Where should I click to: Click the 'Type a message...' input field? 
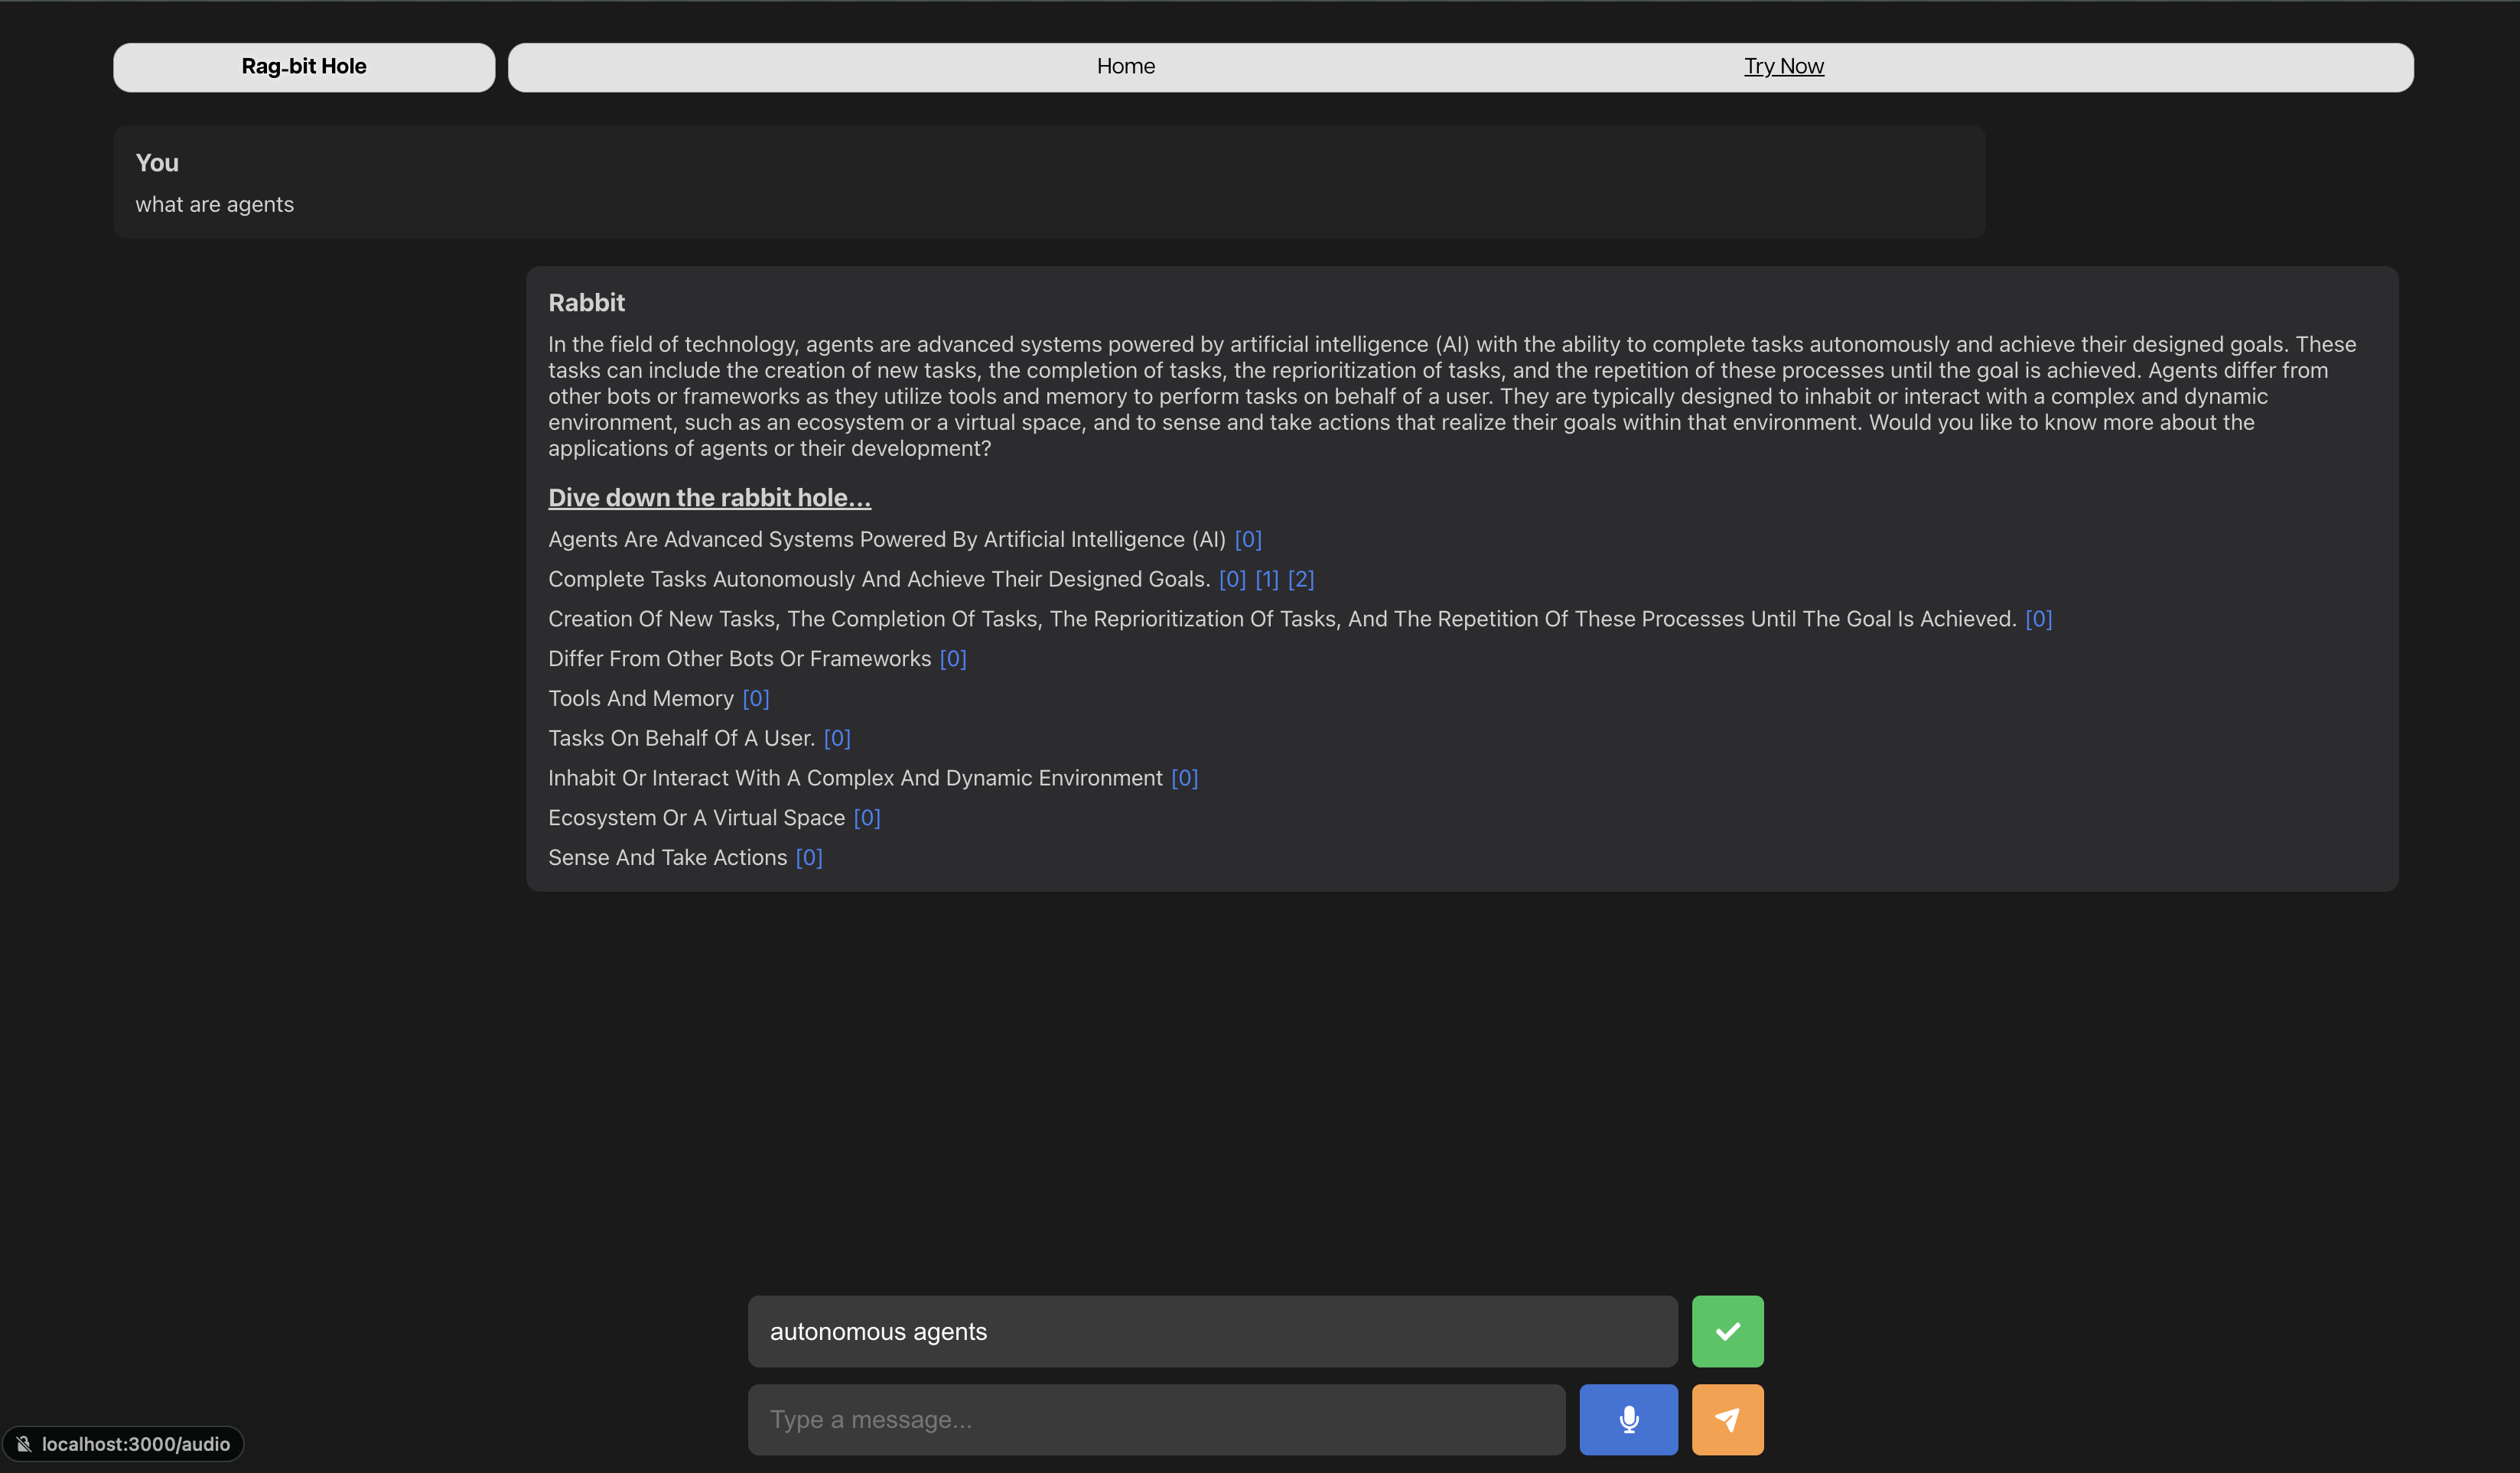pos(1156,1419)
